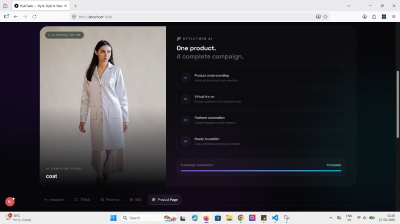The image size is (400, 224).
Task: Select the StyleTwin browser tab
Action: [x=41, y=5]
